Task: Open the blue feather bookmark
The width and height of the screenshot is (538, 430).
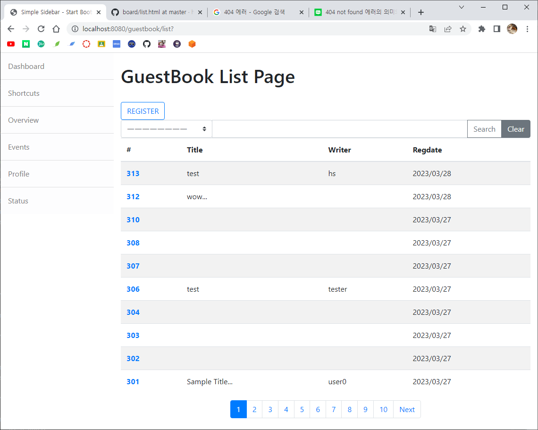Action: pyautogui.click(x=71, y=44)
